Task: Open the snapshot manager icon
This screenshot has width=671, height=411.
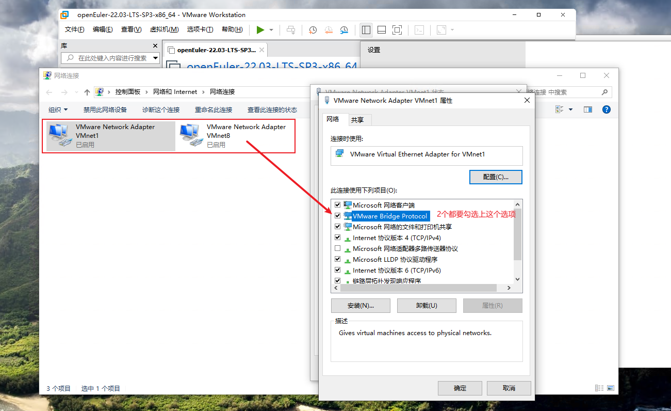Action: 344,30
